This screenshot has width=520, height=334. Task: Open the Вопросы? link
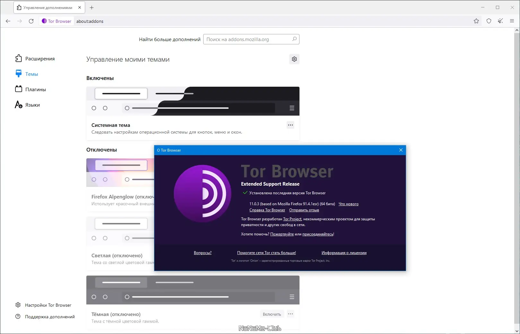(x=203, y=253)
